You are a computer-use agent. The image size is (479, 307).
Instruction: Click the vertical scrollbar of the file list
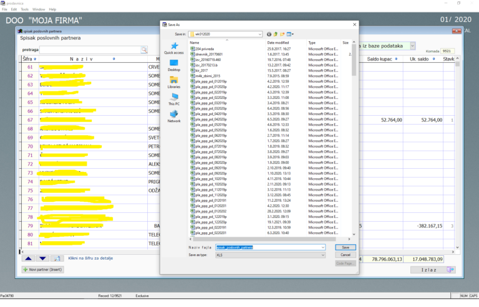pyautogui.click(x=354, y=59)
